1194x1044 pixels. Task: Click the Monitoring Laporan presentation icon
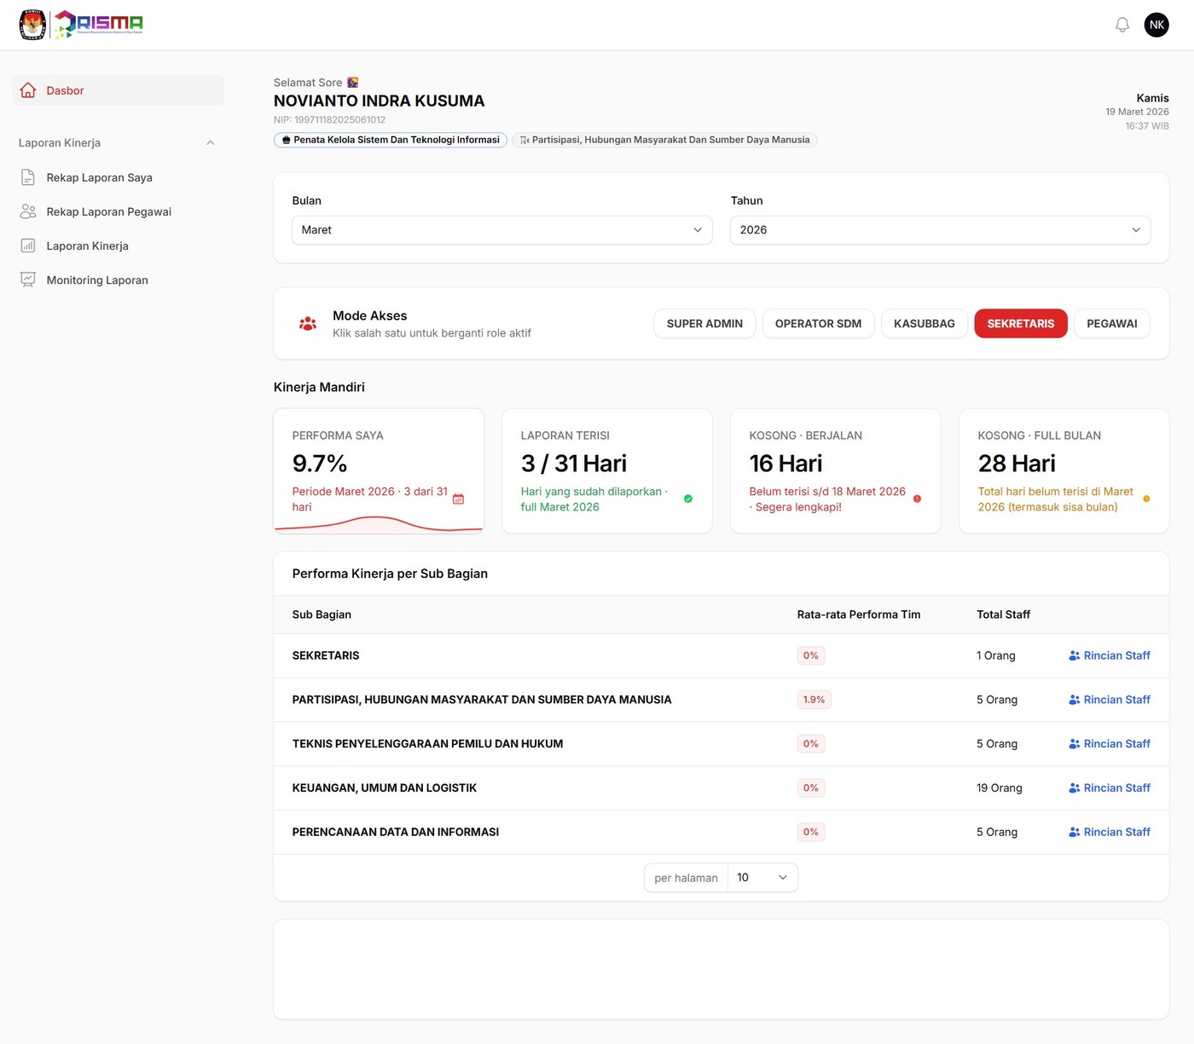pos(28,280)
